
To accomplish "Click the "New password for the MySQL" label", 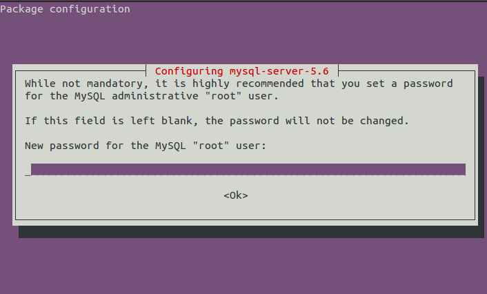I will pos(106,146).
